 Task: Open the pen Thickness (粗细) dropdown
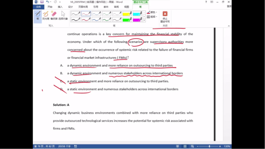152,16
